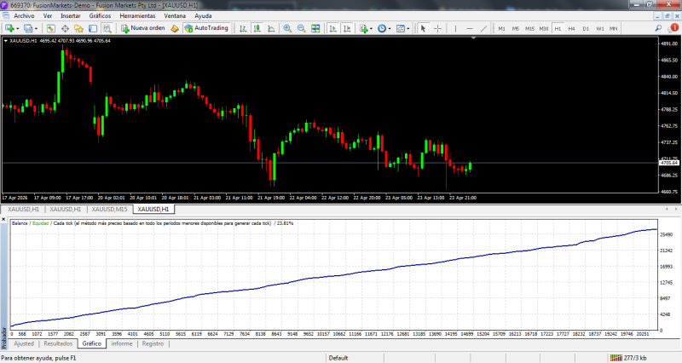Switch chart to candlestick mode
The image size is (682, 363).
pos(257,28)
